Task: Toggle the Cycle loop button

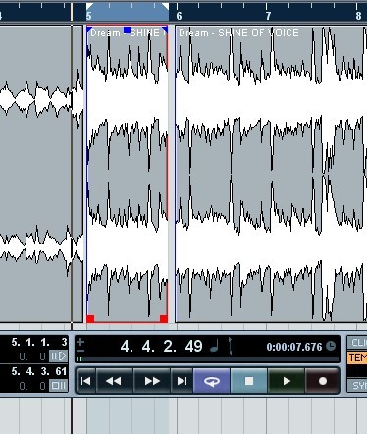Action: pos(212,381)
